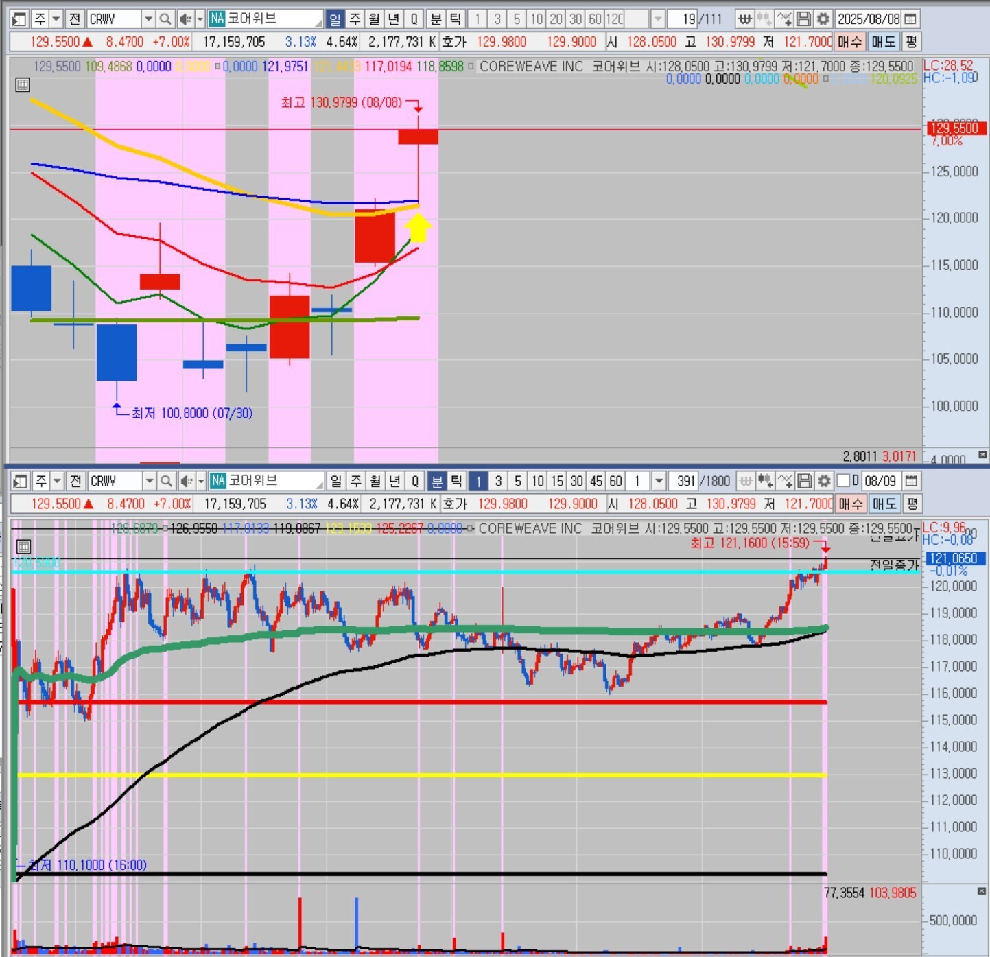
Task: Click the data grid icon in the upper chart
Action: (22, 85)
